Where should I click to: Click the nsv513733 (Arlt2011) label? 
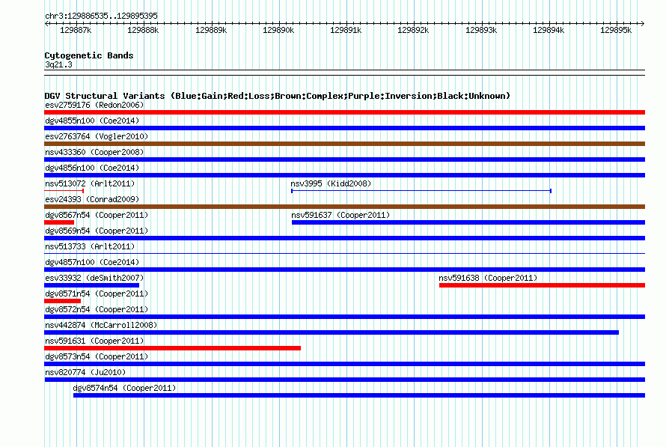coord(90,246)
